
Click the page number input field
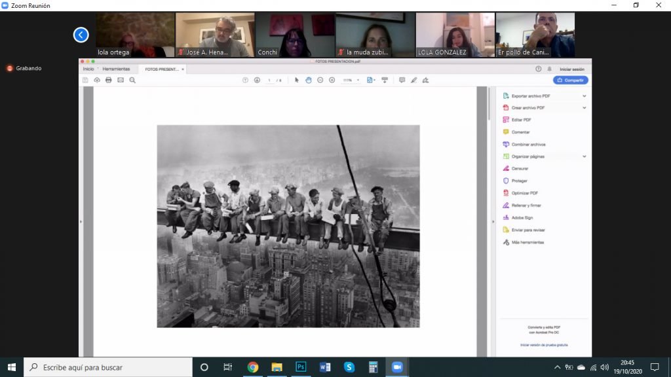coord(269,80)
